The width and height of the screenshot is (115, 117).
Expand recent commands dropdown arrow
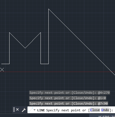pyautogui.click(x=35, y=110)
